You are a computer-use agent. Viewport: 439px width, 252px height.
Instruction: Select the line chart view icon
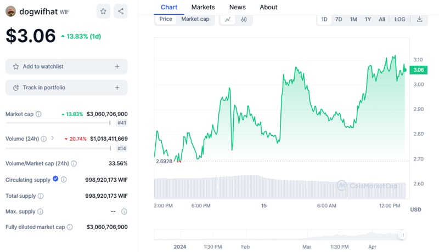coord(228,19)
